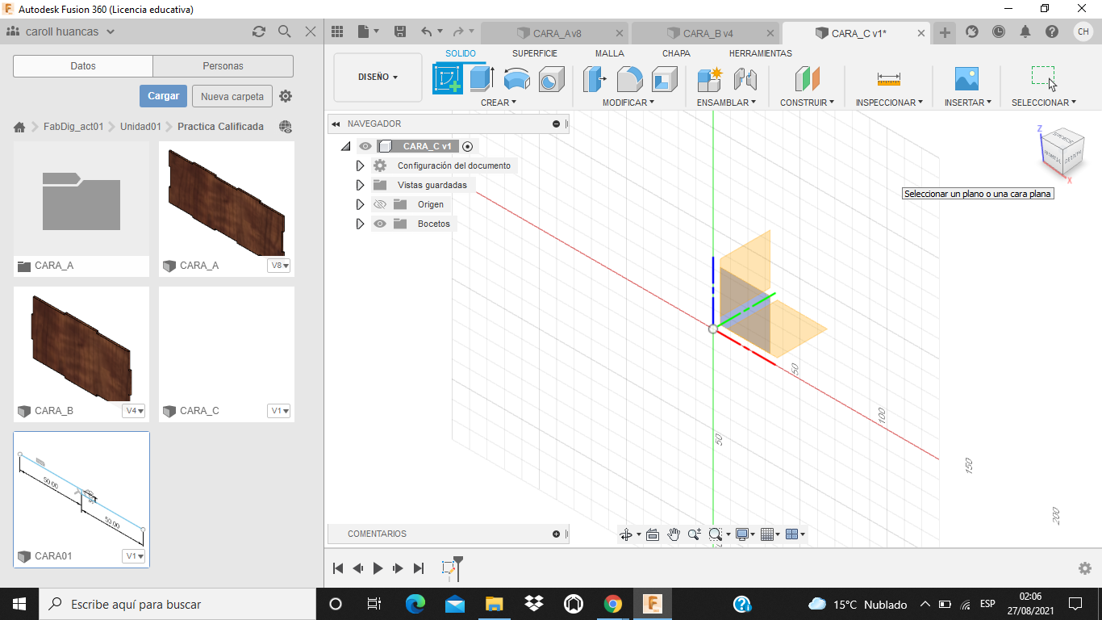Screen dimensions: 1102x620
Task: Open CARA_A version V8 dropdown
Action: coord(279,266)
